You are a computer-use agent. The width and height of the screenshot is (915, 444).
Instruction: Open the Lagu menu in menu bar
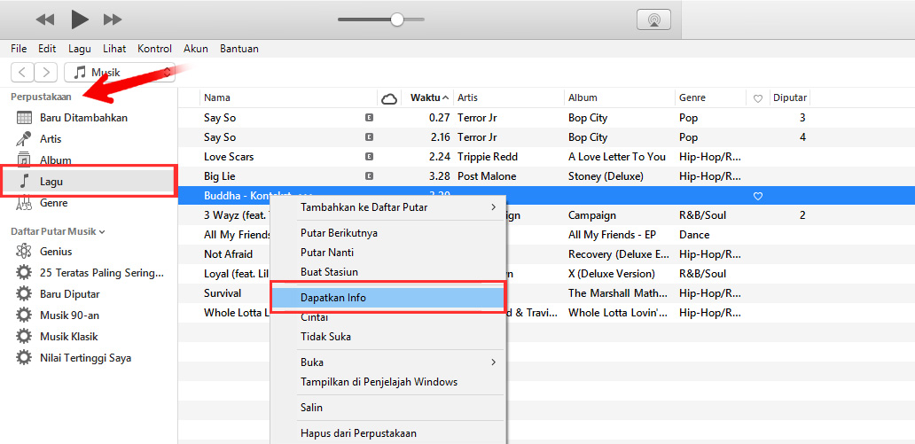tap(80, 49)
